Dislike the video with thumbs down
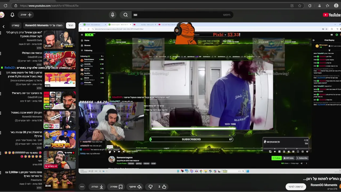 pos(151,187)
